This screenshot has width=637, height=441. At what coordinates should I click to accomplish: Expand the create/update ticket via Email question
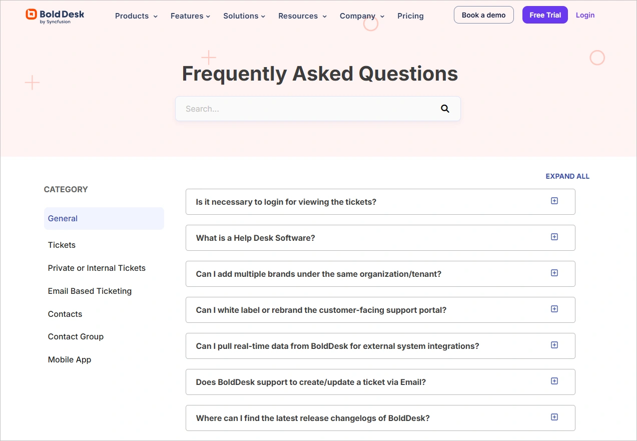(x=380, y=382)
